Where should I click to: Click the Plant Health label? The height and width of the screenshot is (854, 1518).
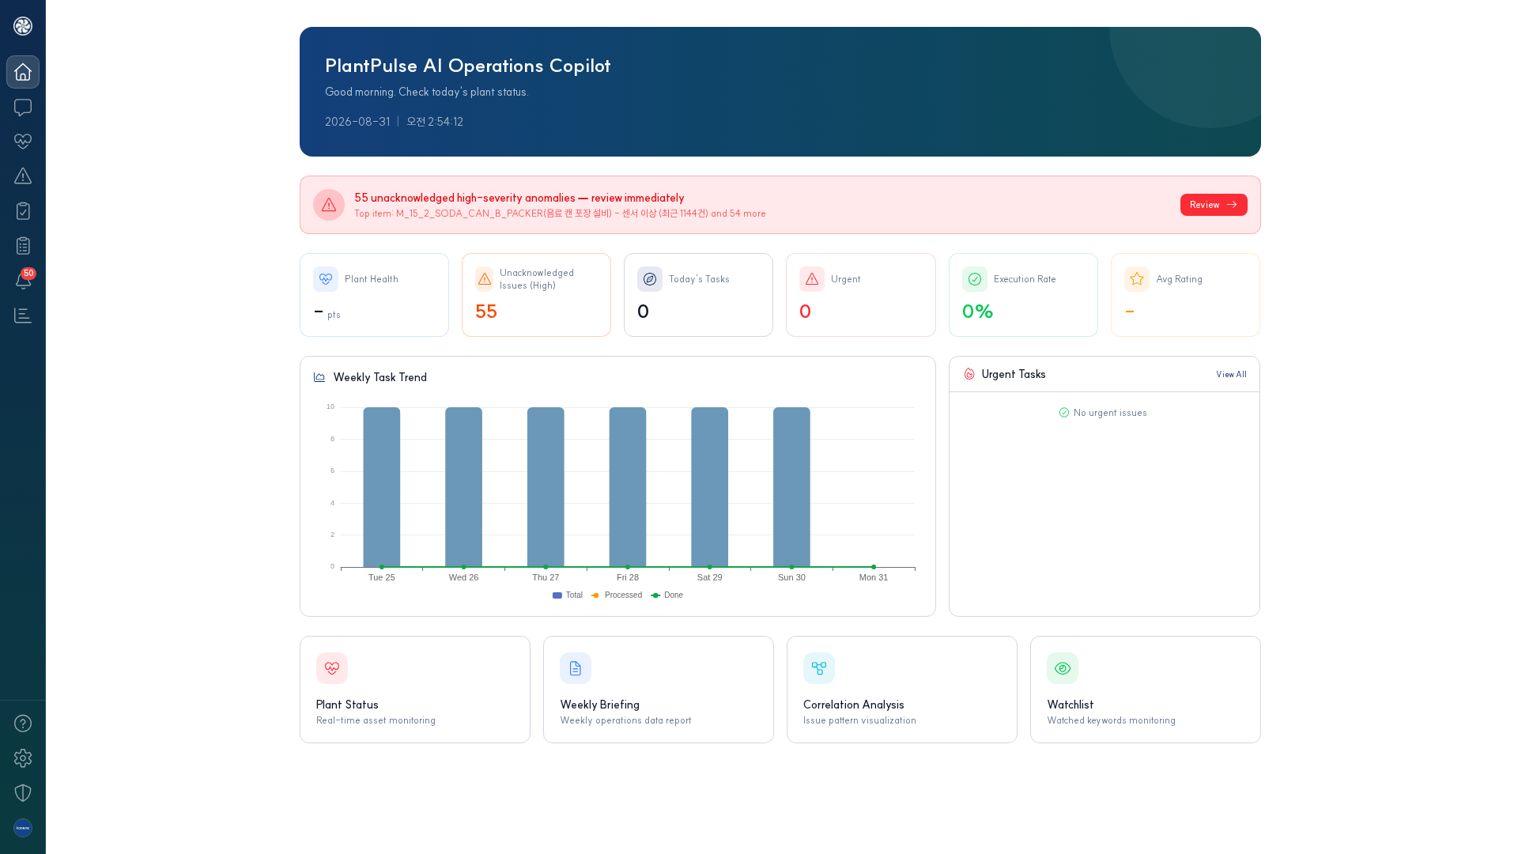tap(372, 279)
